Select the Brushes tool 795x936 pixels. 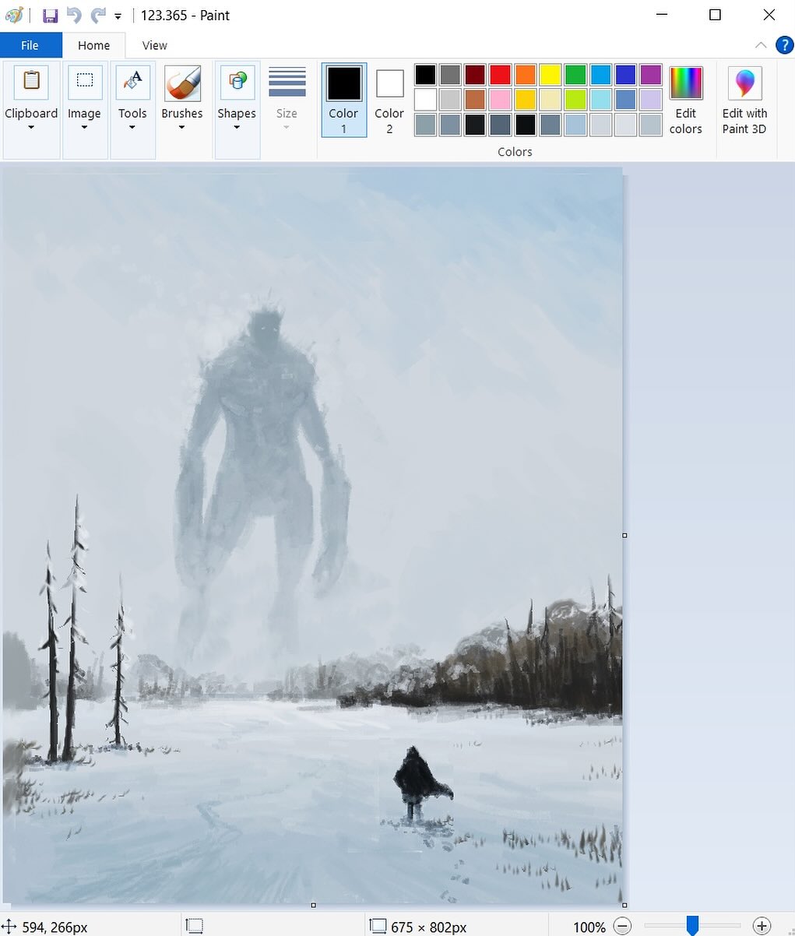(x=181, y=81)
